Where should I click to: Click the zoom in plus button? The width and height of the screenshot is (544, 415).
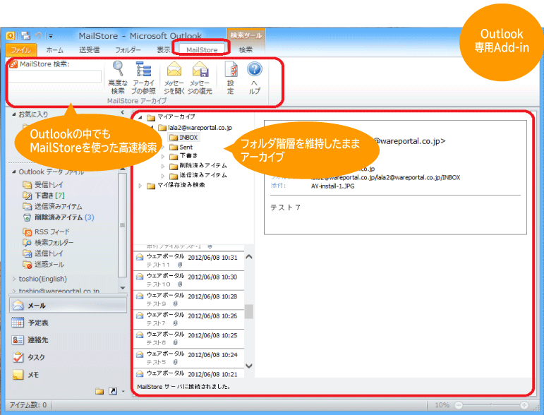point(524,405)
